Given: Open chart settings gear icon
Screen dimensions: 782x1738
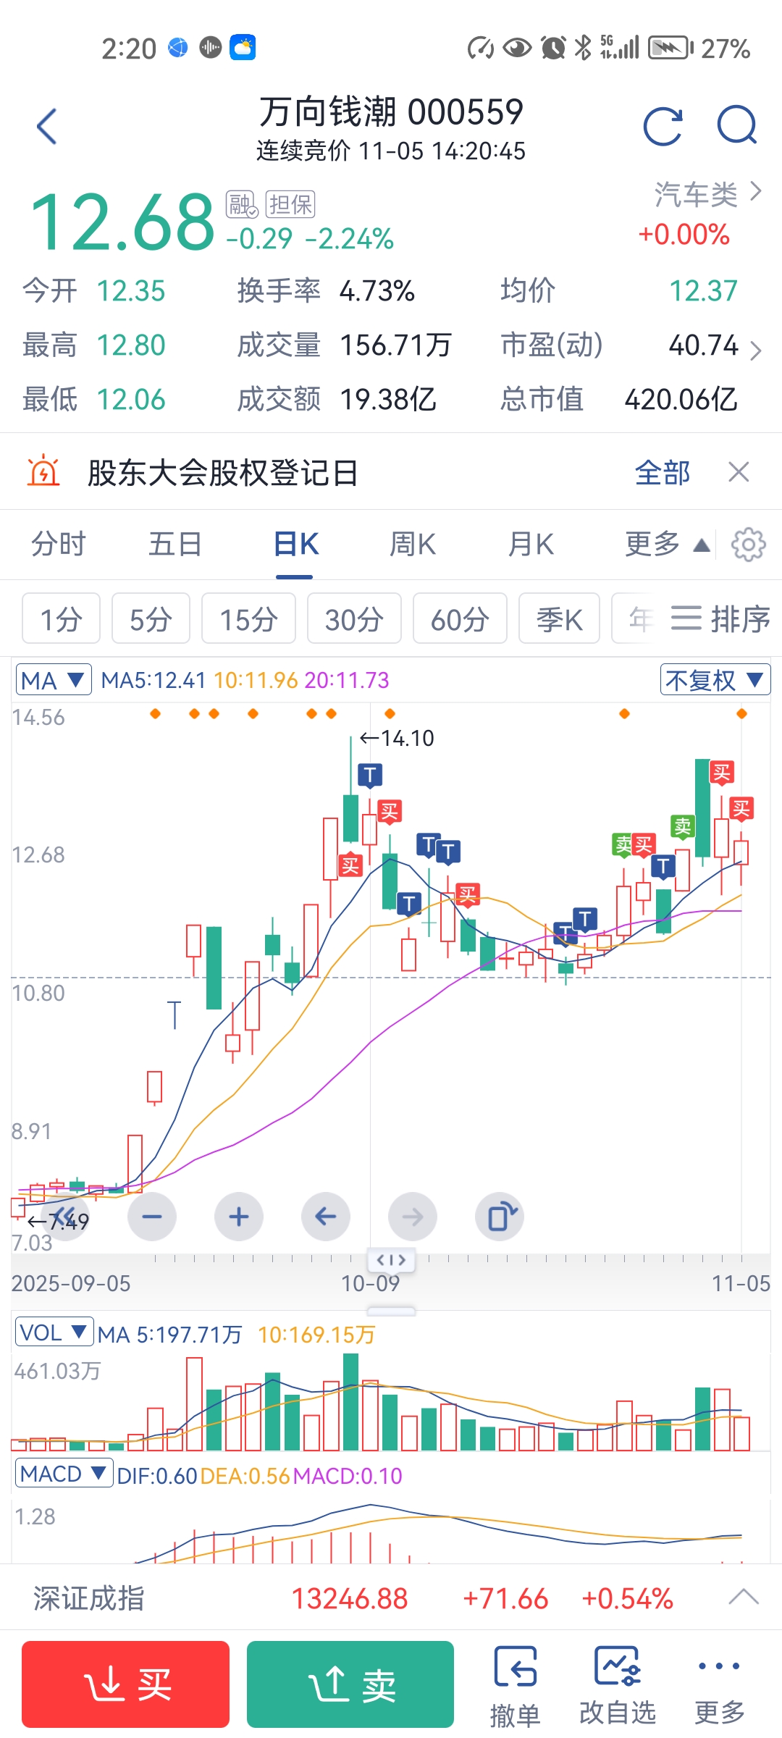Looking at the screenshot, I should point(748,545).
